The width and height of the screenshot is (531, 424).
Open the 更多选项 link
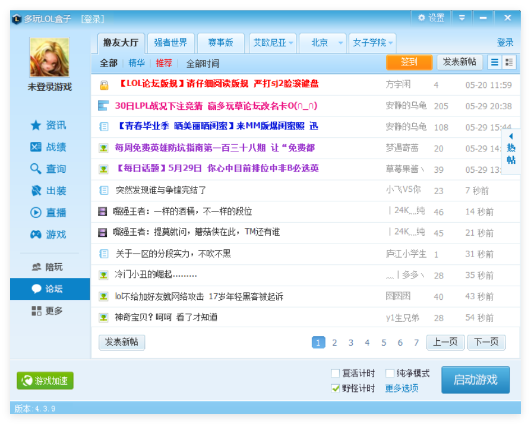pyautogui.click(x=402, y=388)
